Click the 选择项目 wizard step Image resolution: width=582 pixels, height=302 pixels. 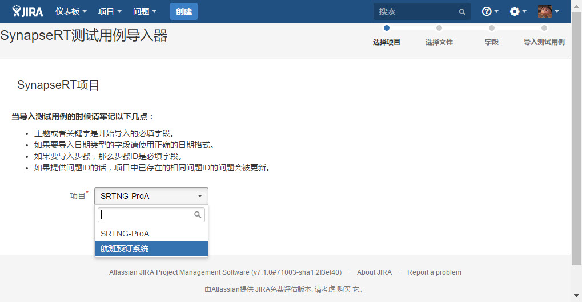[x=387, y=42]
